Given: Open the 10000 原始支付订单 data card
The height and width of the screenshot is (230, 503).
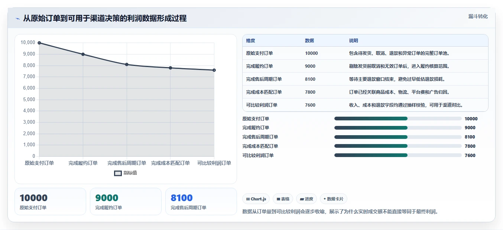Looking at the screenshot, I should [x=50, y=201].
